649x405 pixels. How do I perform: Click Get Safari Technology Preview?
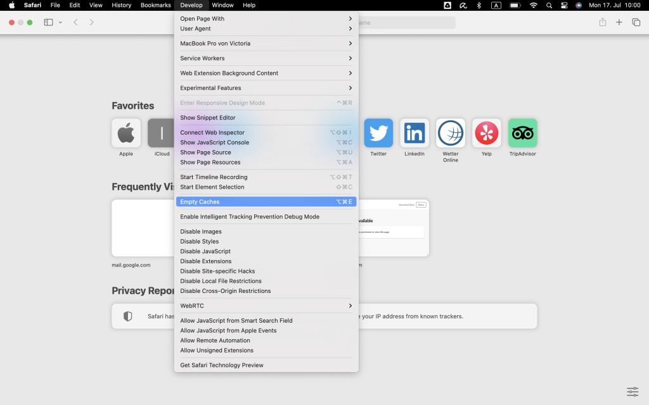click(221, 365)
